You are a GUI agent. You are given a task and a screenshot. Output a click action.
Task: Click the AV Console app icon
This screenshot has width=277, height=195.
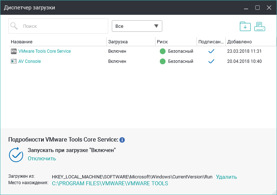(x=14, y=61)
